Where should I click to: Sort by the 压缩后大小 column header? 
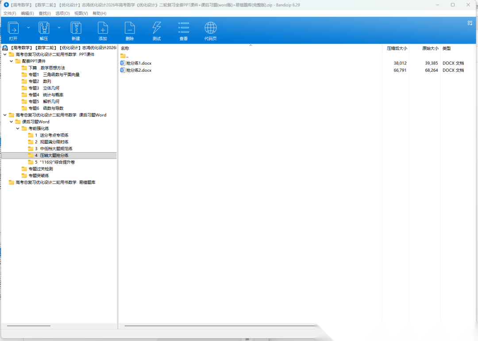pos(397,48)
